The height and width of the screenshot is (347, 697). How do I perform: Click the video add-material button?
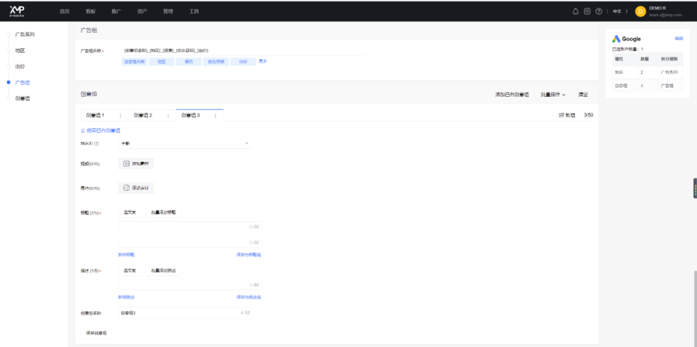[136, 164]
